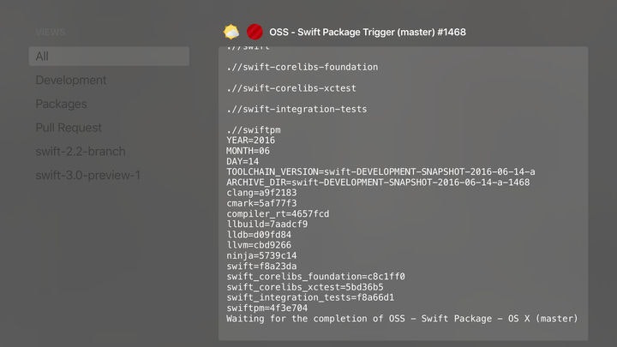Open the swift-3.0-preview-1 view
The width and height of the screenshot is (617, 347).
click(x=88, y=176)
